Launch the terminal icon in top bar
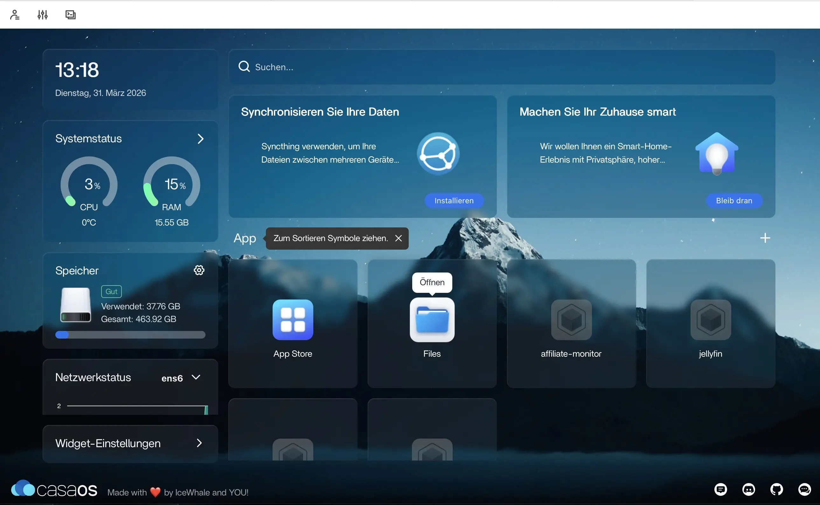This screenshot has height=505, width=820. coord(70,15)
